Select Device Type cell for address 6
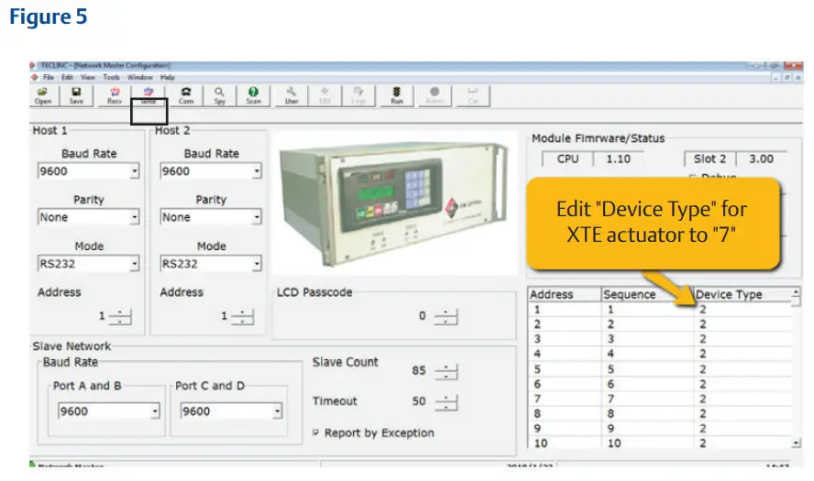Viewport: 814px width, 481px height. coord(742,384)
